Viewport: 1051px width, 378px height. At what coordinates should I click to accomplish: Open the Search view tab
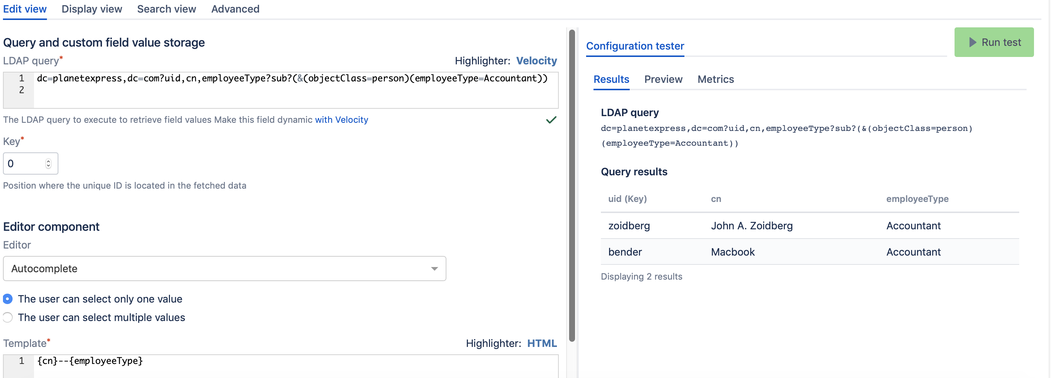(x=166, y=9)
